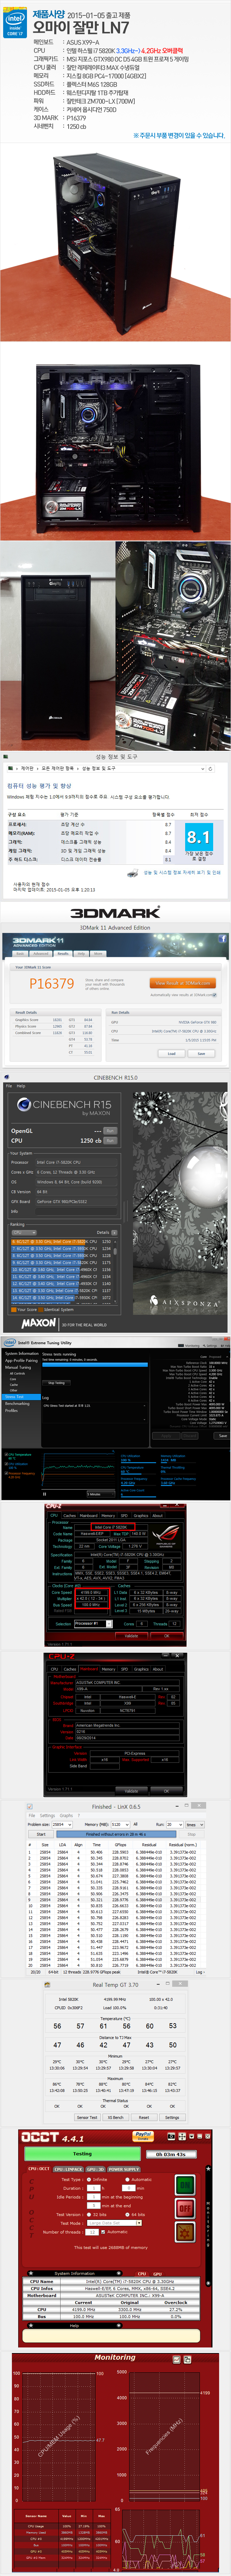This screenshot has width=231, height=2576.
Task: Click the Start button in LinX
Action: click(41, 1834)
